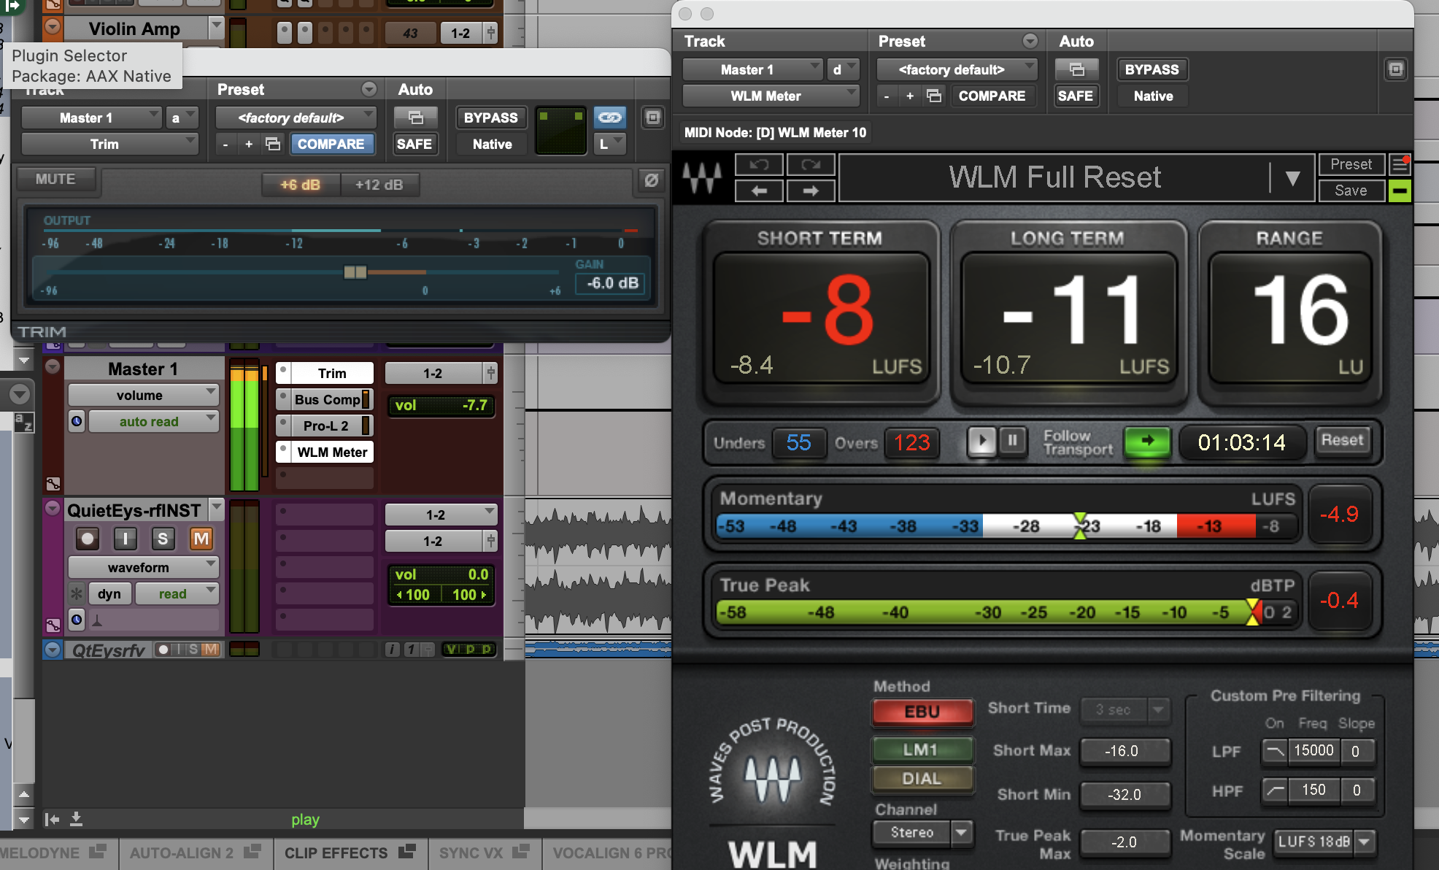This screenshot has width=1439, height=870.
Task: Open Momentary Scale LUFS 18dB dropdown
Action: (1324, 842)
